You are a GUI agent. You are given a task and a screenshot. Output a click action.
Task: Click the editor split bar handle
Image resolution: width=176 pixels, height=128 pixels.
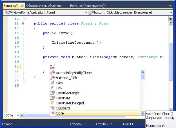(171, 18)
